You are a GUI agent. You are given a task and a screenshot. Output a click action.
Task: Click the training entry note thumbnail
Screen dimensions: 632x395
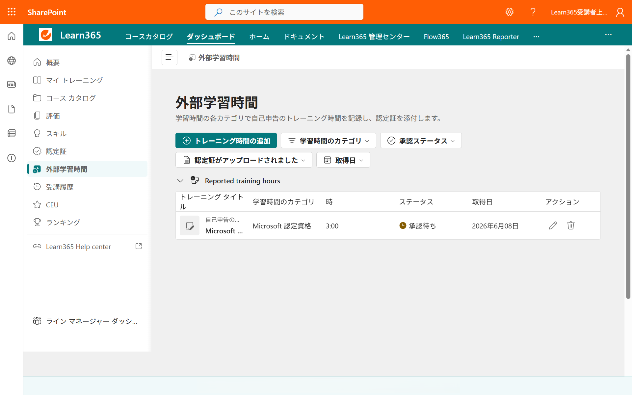tap(190, 225)
